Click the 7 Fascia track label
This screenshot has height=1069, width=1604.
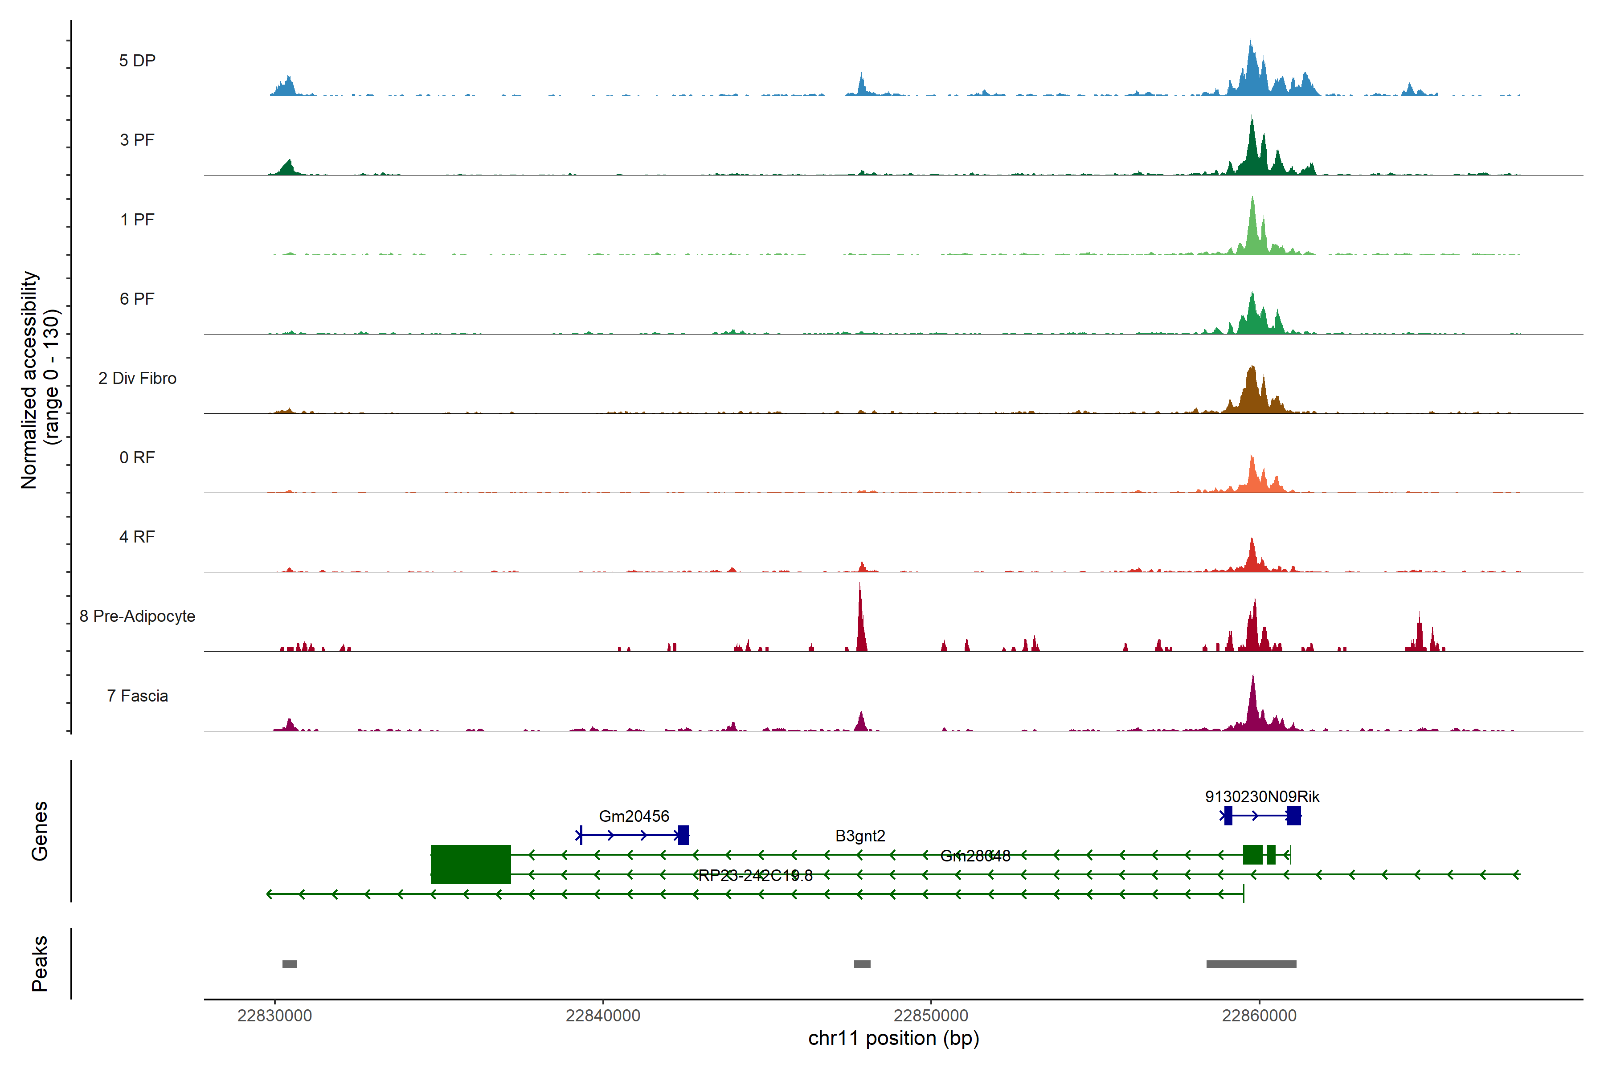pos(137,695)
